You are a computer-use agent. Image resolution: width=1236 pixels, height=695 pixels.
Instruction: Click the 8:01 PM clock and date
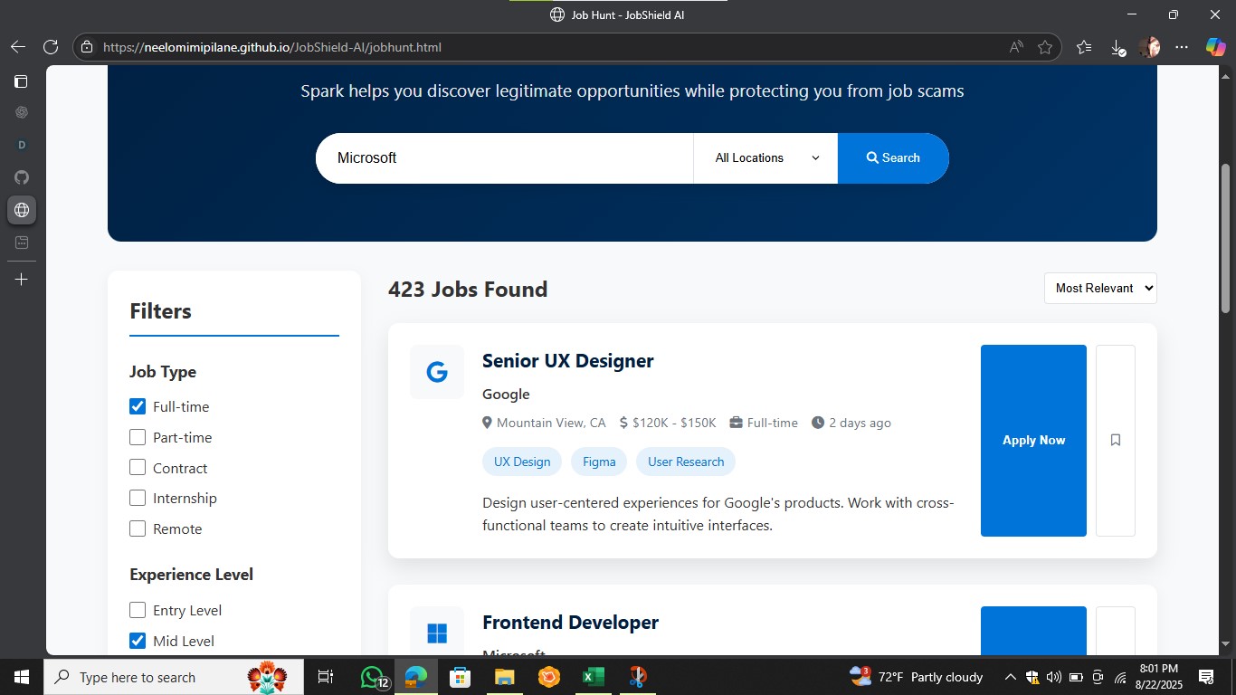coord(1158,677)
